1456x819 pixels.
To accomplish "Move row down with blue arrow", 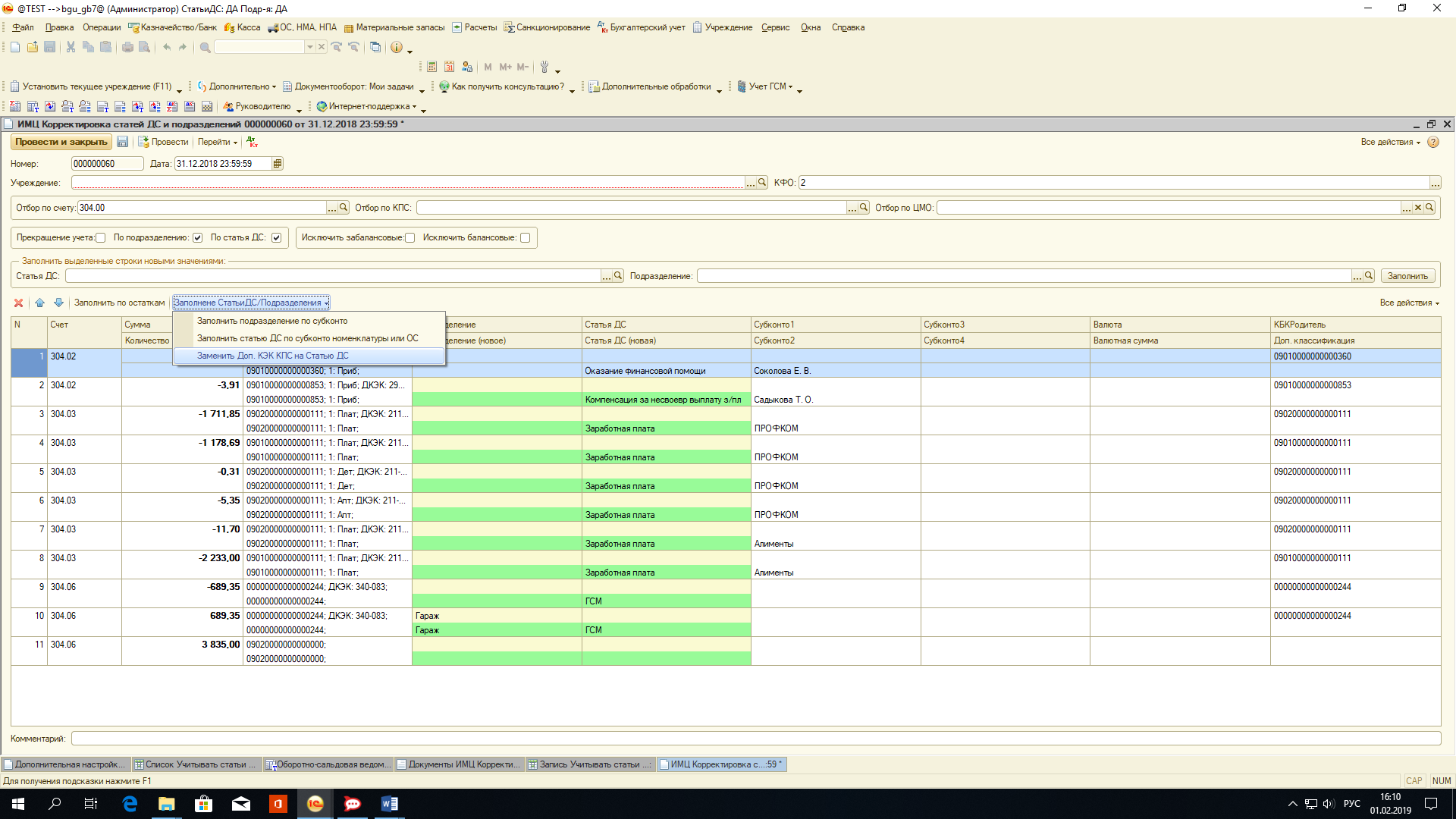I will [x=58, y=303].
